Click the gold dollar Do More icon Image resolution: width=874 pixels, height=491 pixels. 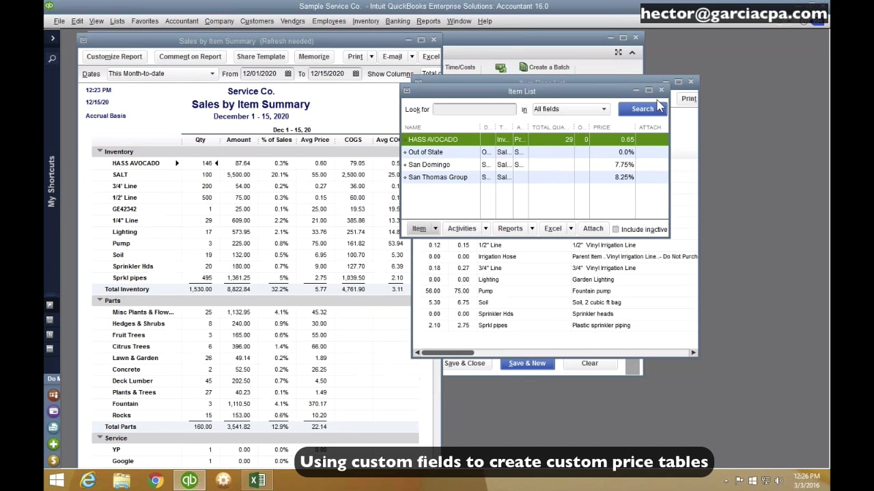click(53, 460)
